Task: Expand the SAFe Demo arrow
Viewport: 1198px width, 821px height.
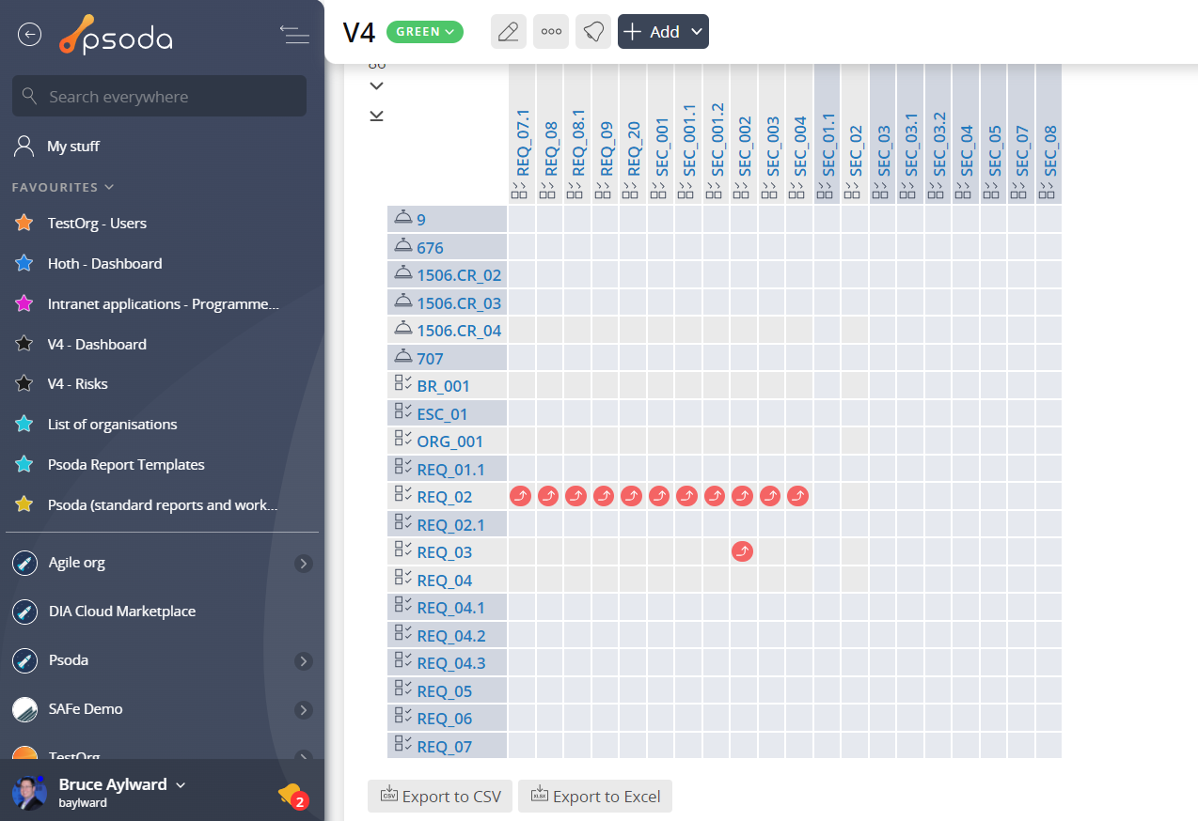Action: tap(303, 709)
